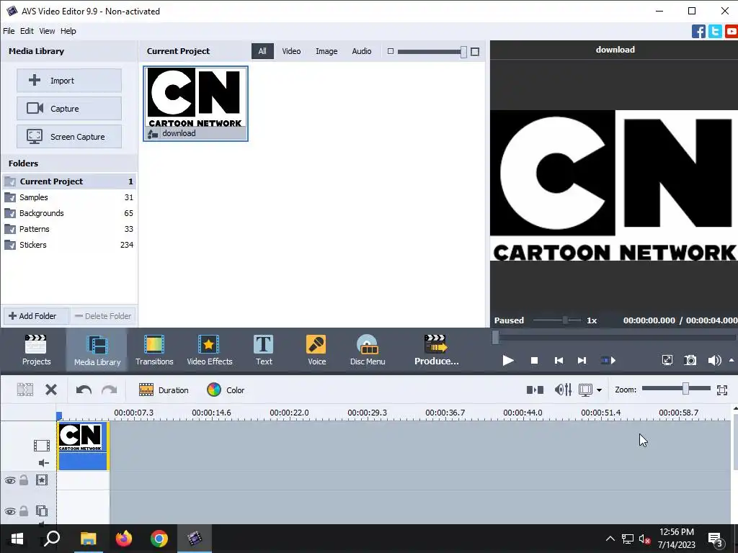Open the Media Library panel button

(x=97, y=350)
